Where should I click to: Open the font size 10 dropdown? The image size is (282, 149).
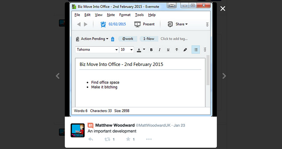pyautogui.click(x=127, y=50)
